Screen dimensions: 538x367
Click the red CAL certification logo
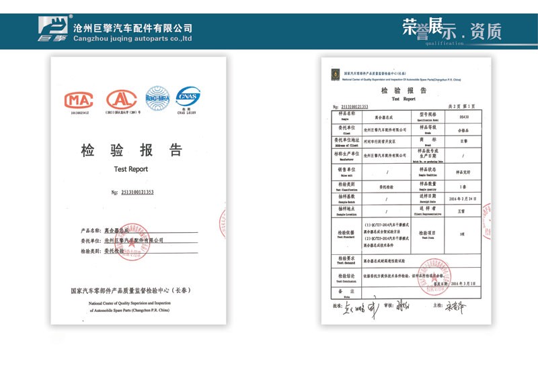(120, 100)
